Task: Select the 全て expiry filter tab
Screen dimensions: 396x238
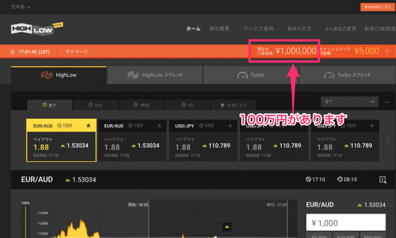Action: coord(49,104)
